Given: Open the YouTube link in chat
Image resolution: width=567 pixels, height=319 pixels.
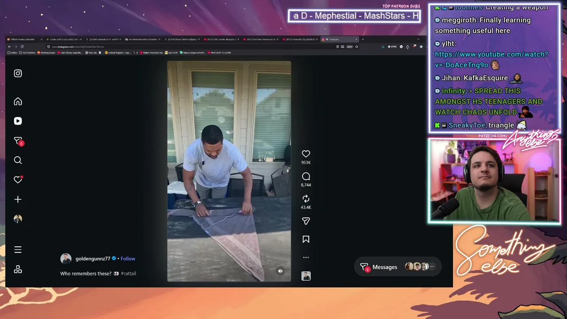Looking at the screenshot, I should click(x=491, y=60).
